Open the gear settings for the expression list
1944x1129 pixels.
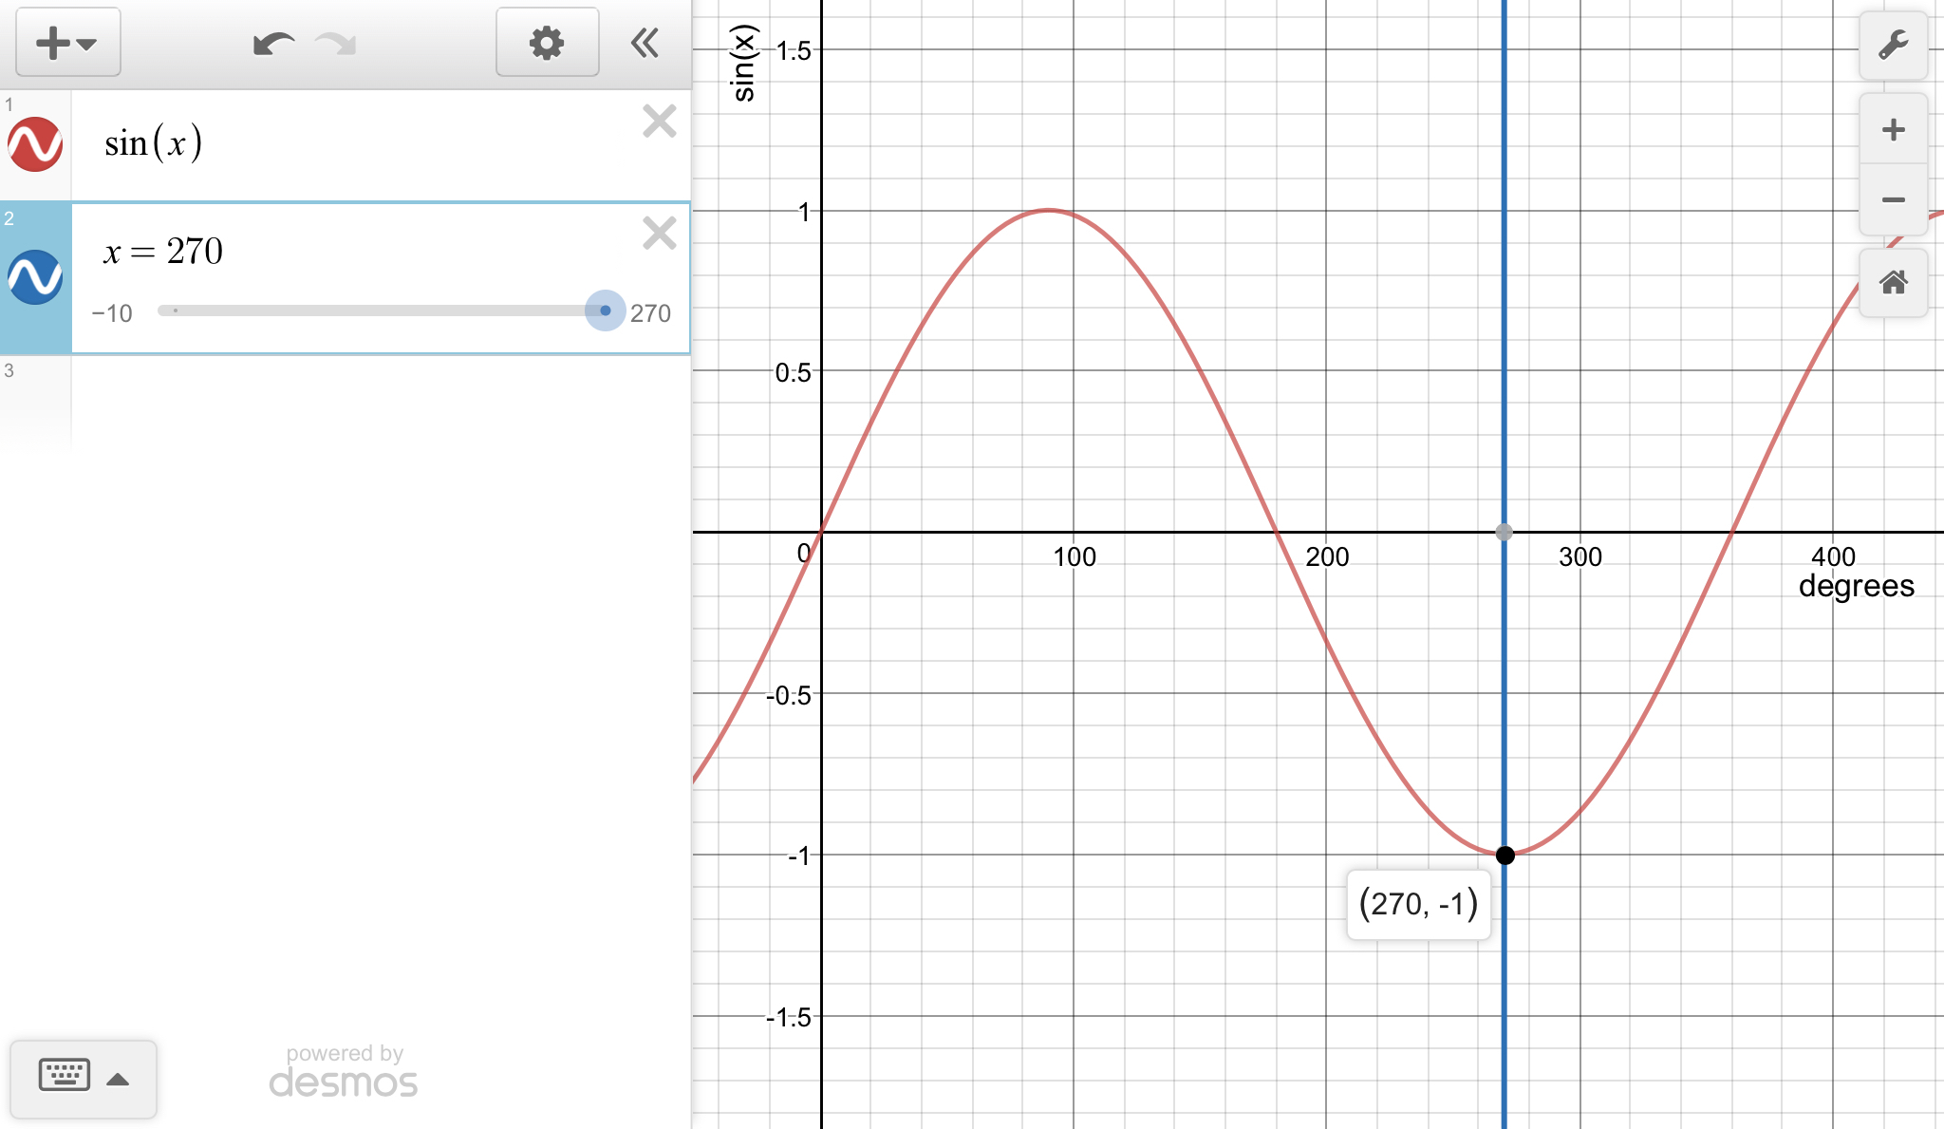click(547, 43)
